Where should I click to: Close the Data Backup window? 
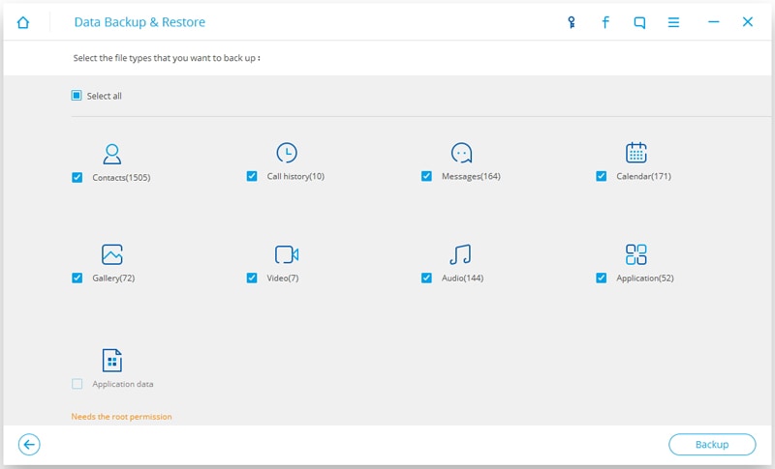tap(747, 21)
